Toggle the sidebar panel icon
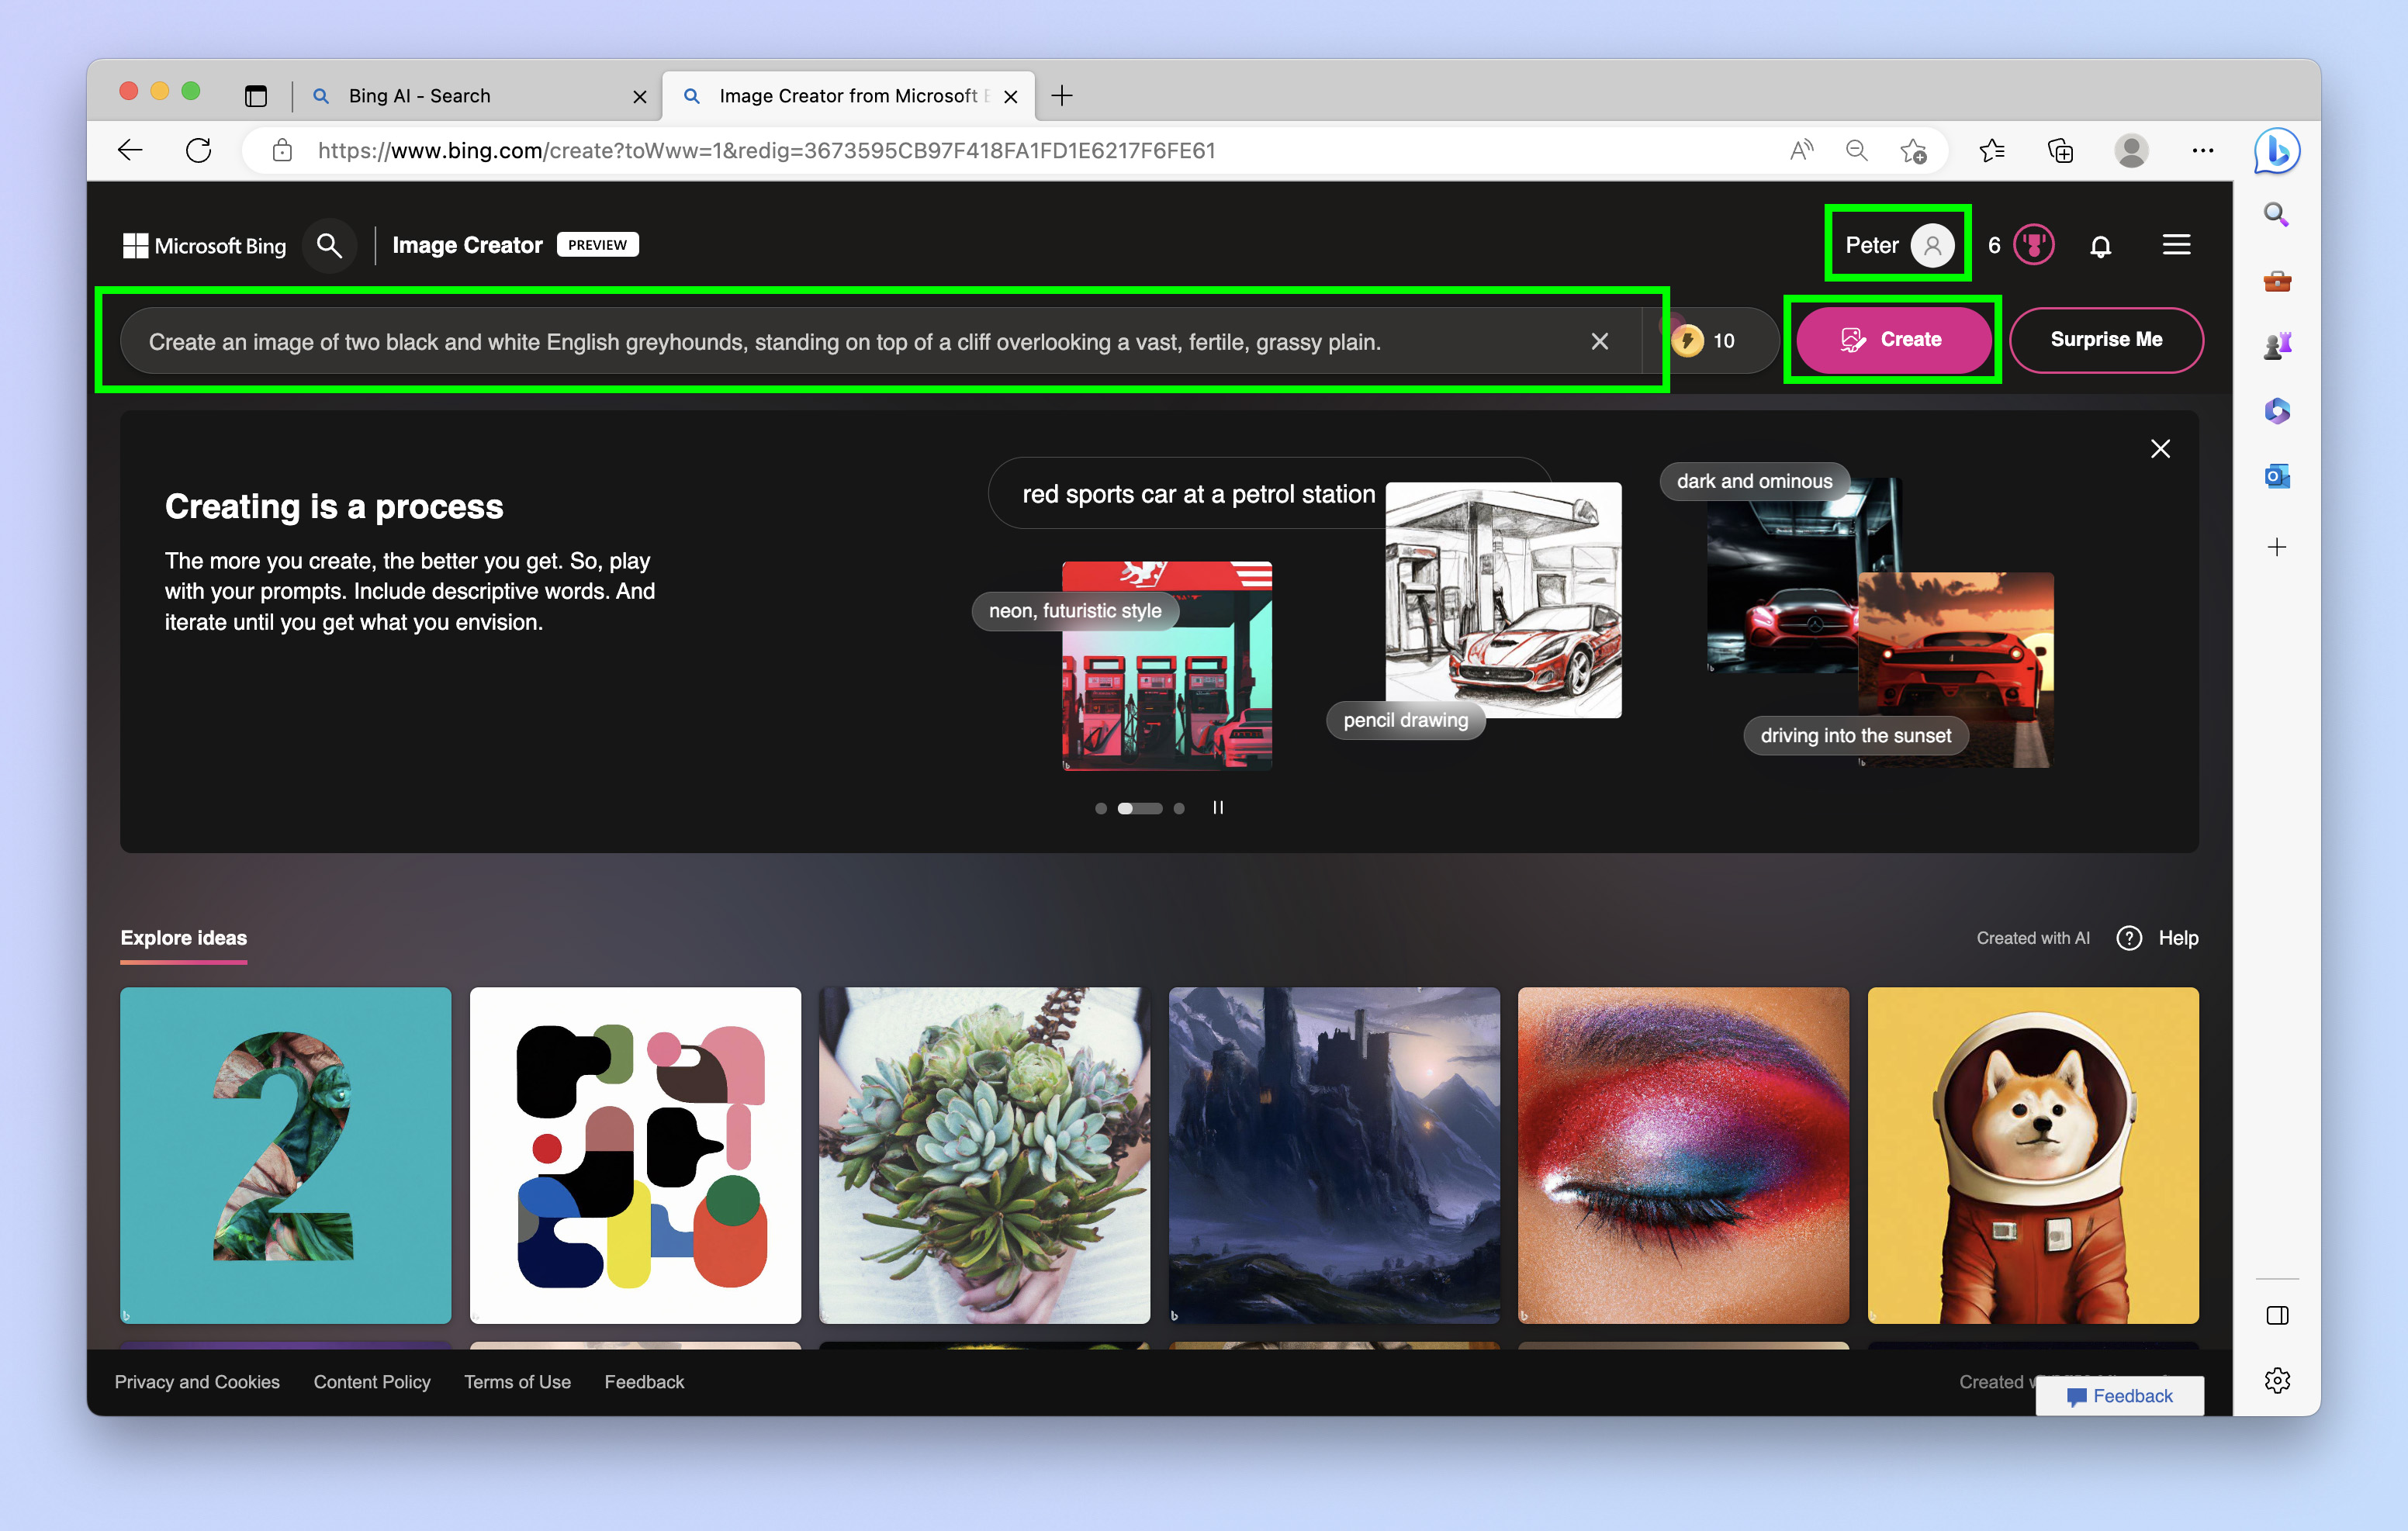Viewport: 2408px width, 1531px height. (2277, 1316)
